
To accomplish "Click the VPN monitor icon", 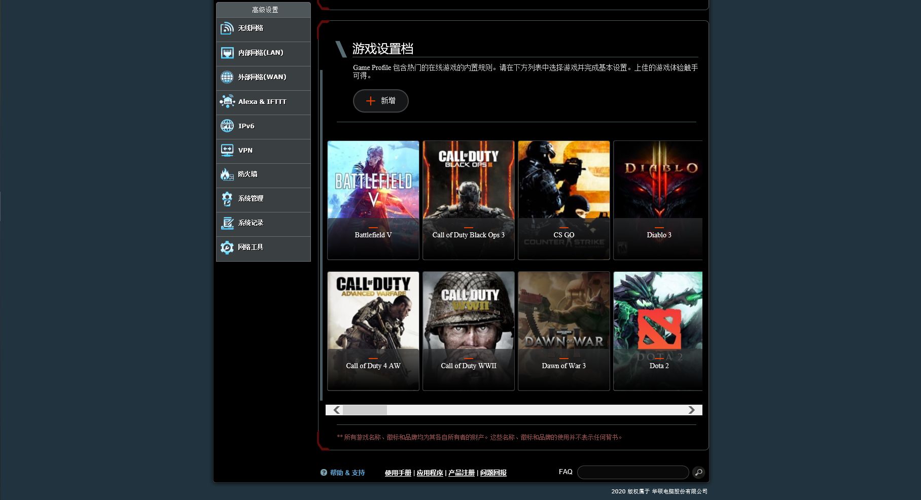I will [x=227, y=150].
